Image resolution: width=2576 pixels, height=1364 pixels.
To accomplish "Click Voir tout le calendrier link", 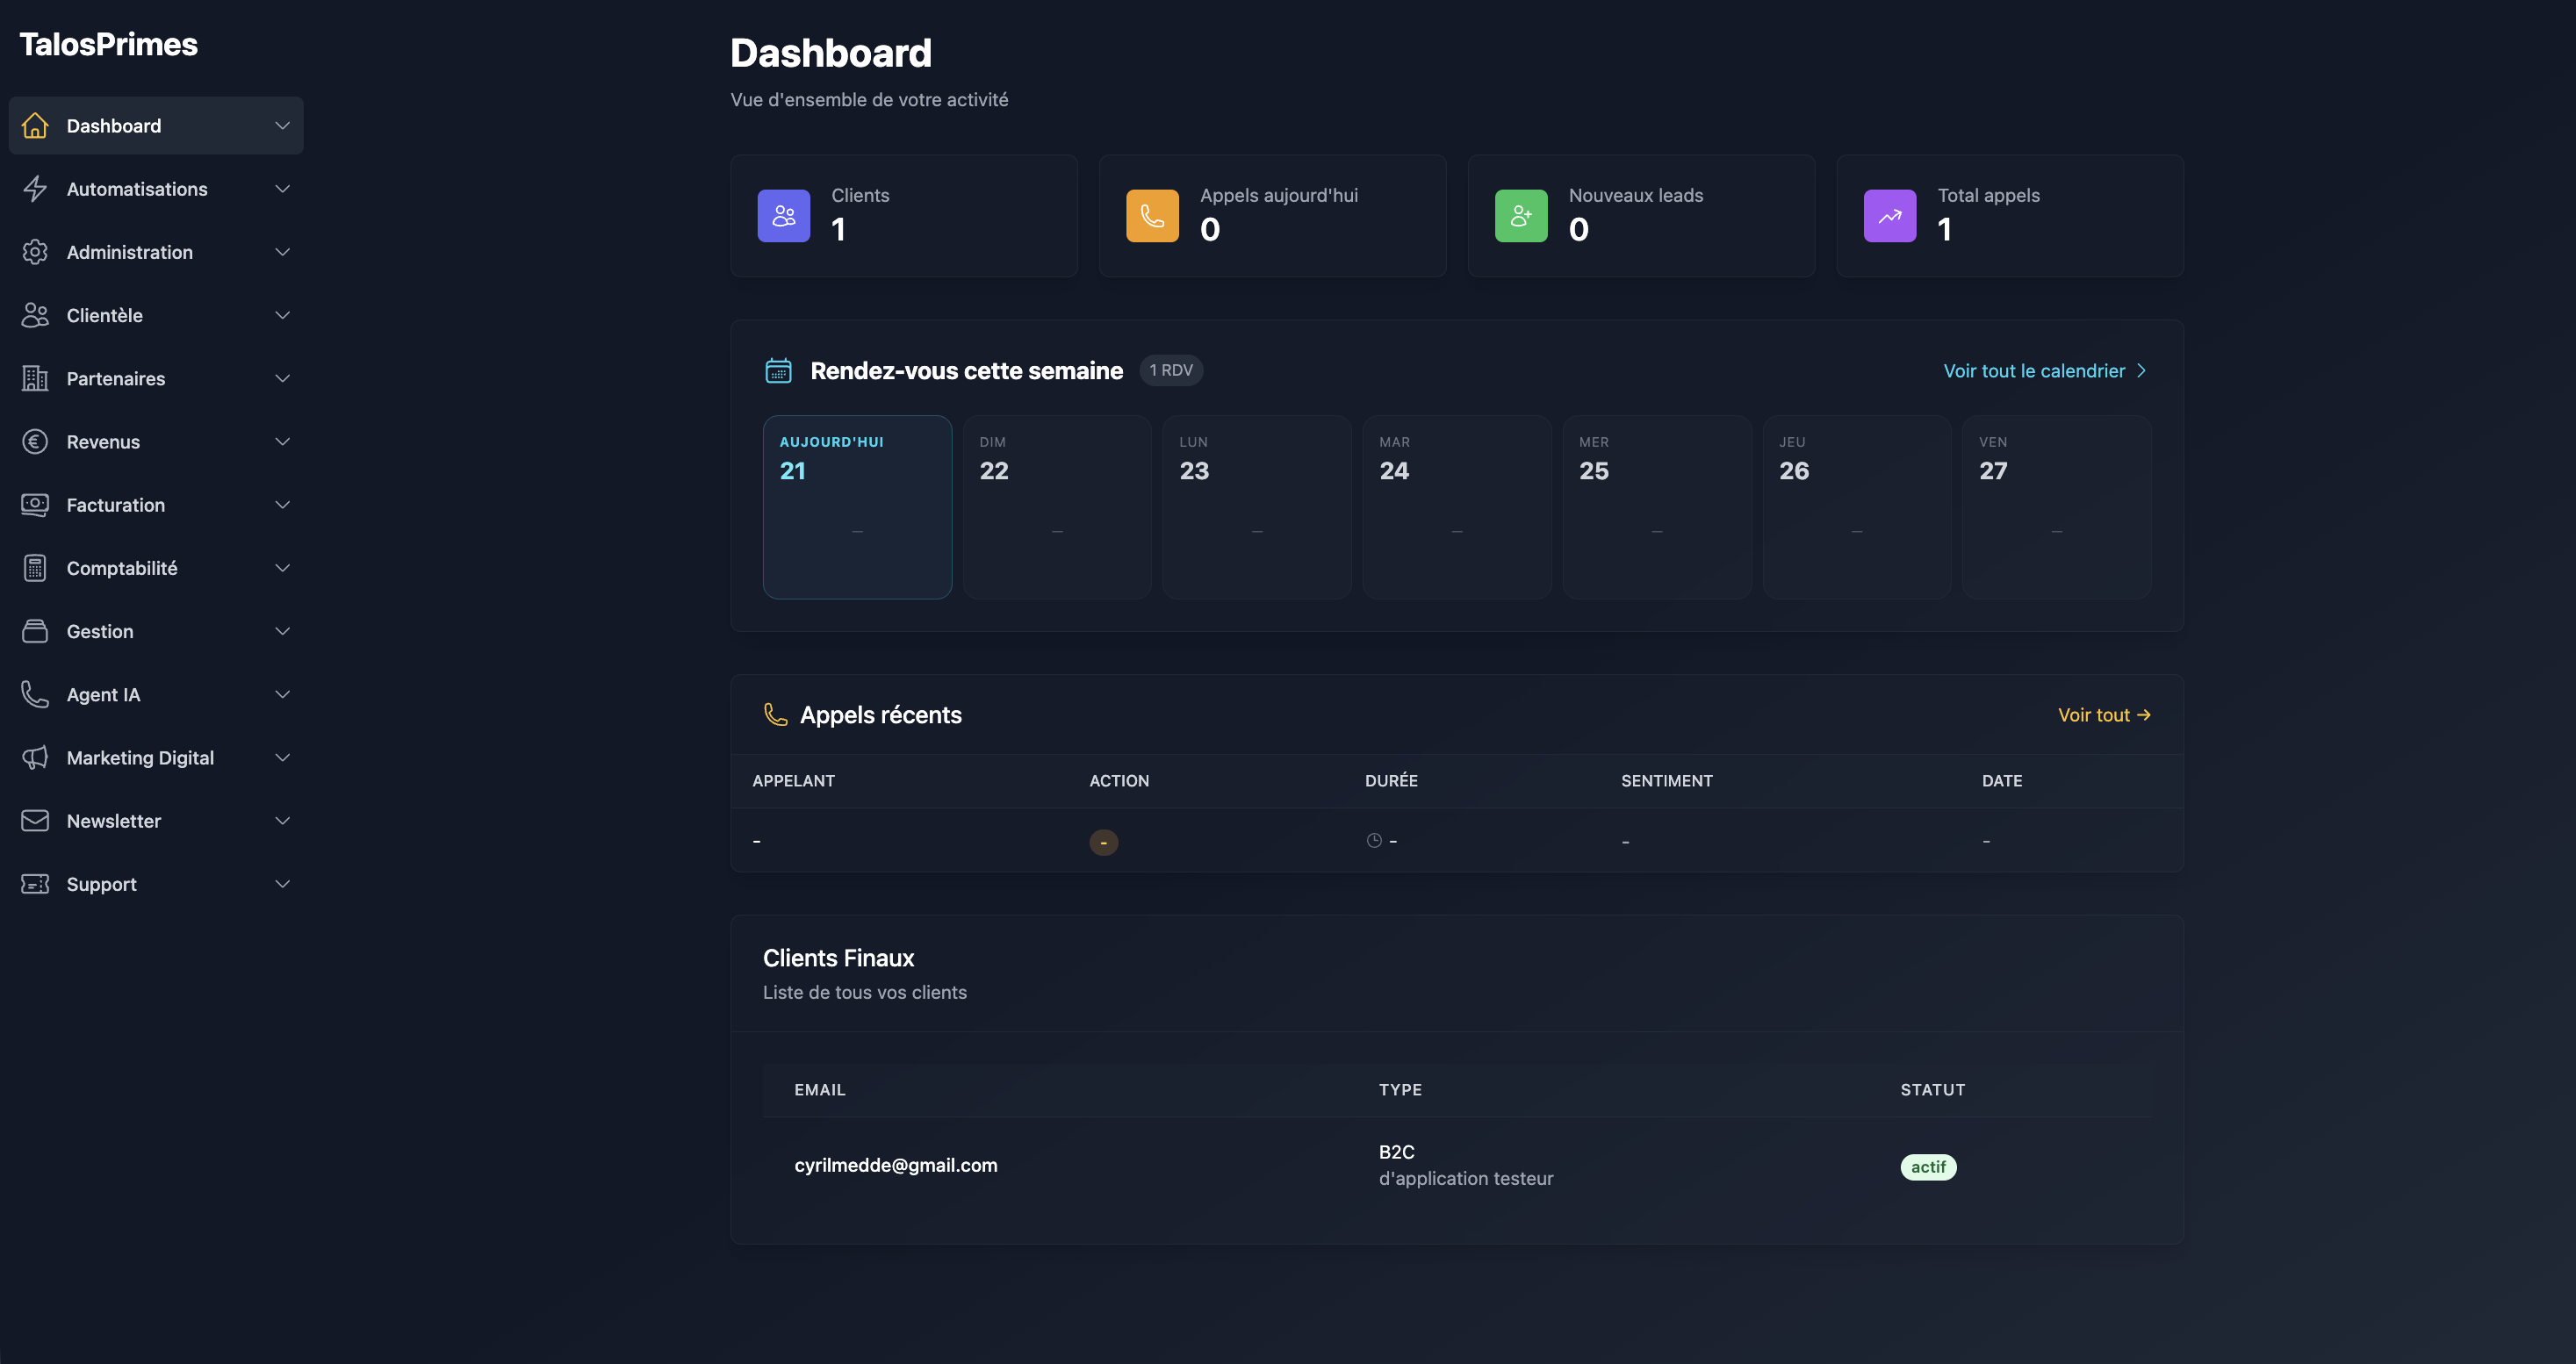I will point(2034,370).
